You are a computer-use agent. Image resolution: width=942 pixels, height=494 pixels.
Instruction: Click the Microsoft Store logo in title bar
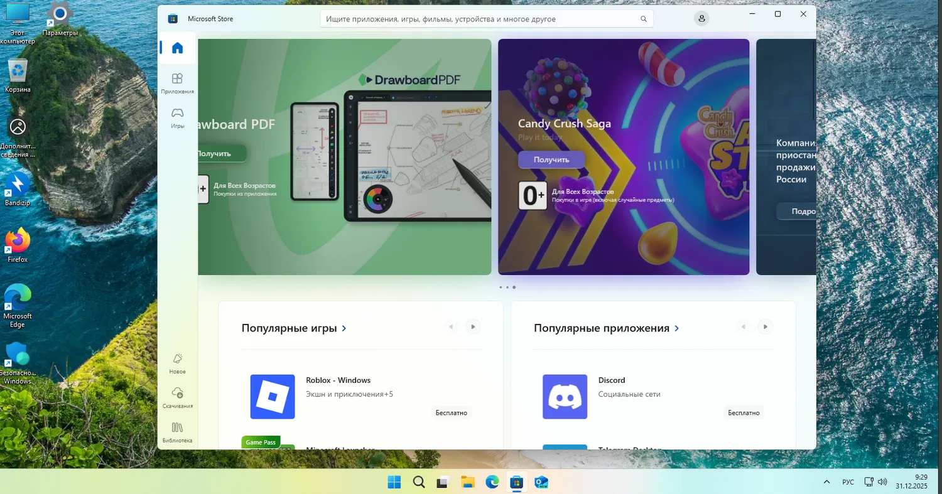point(173,19)
